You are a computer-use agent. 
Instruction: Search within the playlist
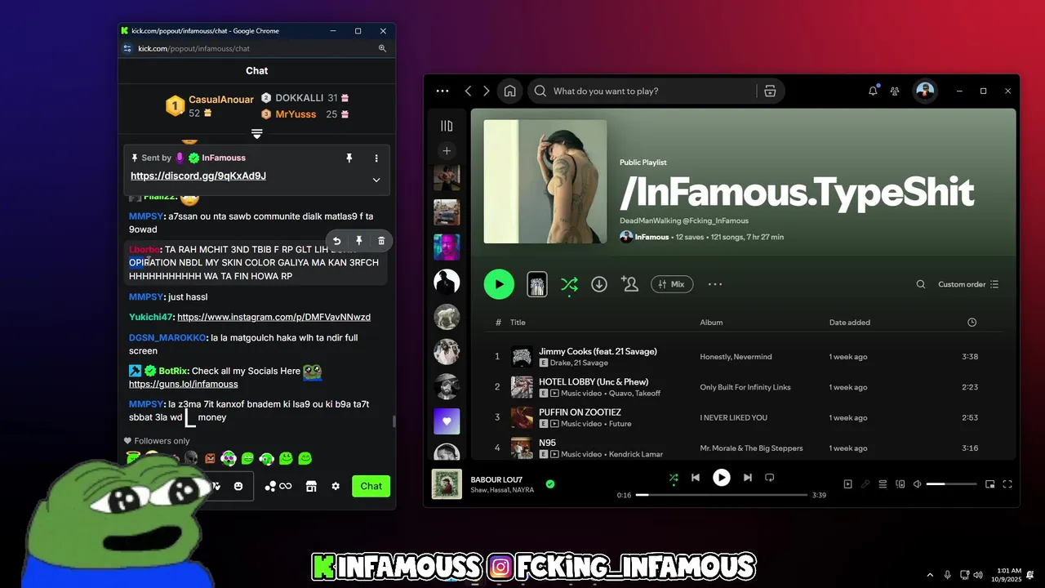[921, 284]
